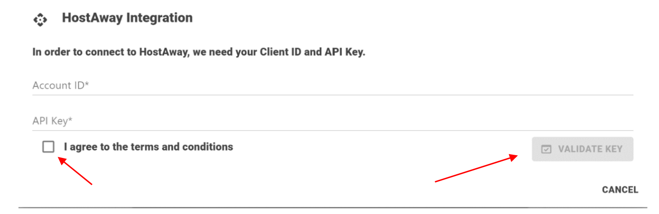Screen dimensions: 659x214
Task: Click the "terms and conditions" wording
Action: (x=182, y=147)
